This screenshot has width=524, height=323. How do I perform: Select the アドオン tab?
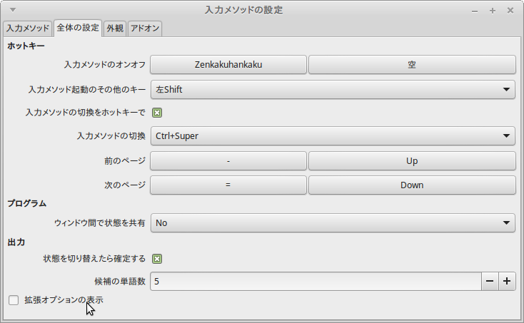tap(145, 29)
